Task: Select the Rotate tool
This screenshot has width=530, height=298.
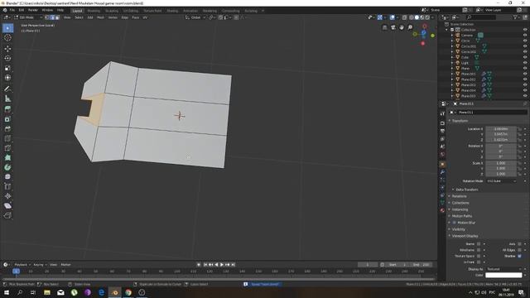Action: point(7,59)
